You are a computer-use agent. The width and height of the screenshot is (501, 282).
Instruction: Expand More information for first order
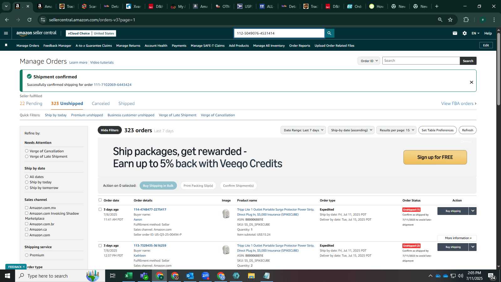pos(457,238)
